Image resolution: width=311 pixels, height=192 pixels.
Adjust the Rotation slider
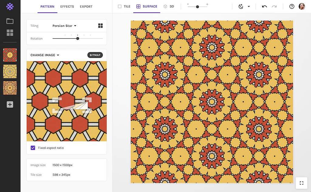coord(77,39)
